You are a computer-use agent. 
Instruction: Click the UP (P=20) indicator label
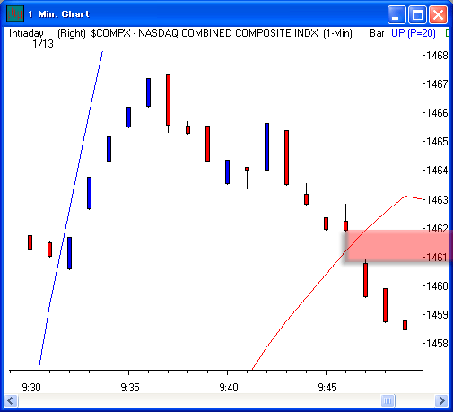(414, 33)
